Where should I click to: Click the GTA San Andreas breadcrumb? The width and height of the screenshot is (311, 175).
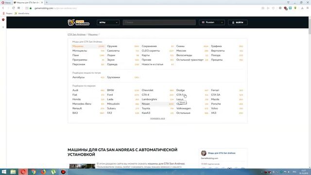click(77, 35)
